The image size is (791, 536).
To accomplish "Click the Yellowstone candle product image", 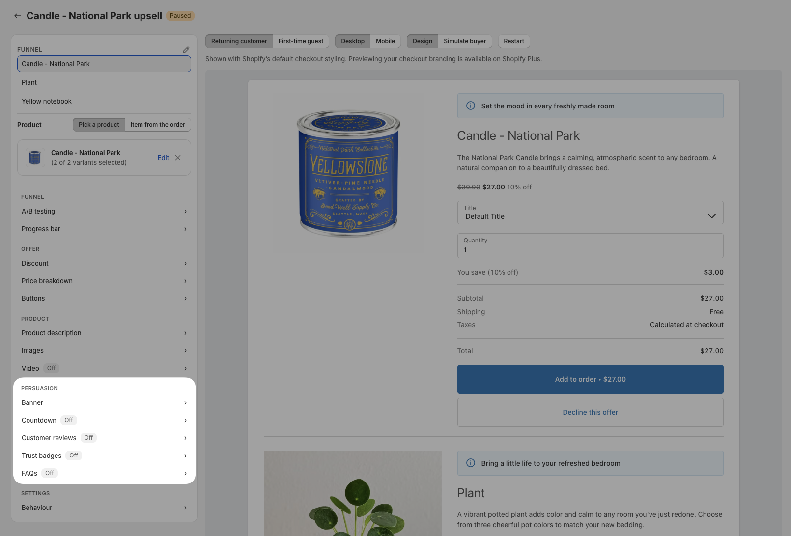I will (x=349, y=173).
